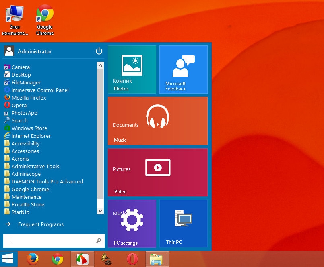Click the programs list scrollbar thumb
The width and height of the screenshot is (324, 267).
coord(101,134)
